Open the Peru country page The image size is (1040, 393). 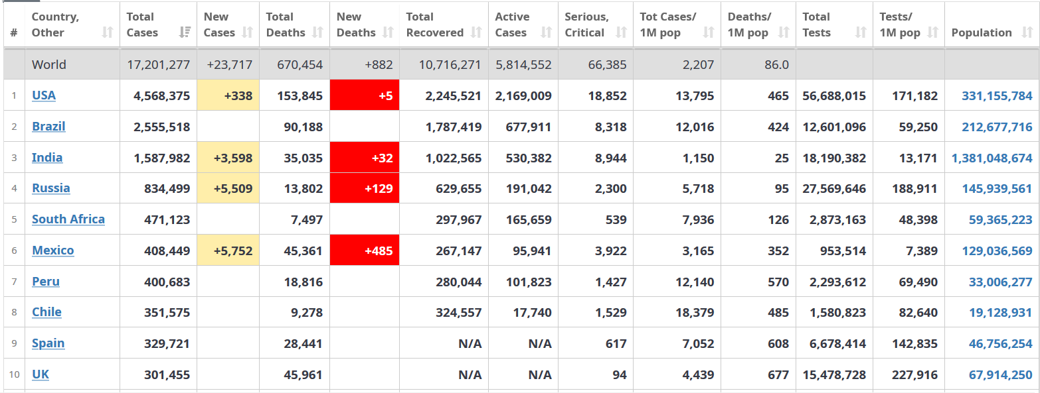pyautogui.click(x=46, y=282)
